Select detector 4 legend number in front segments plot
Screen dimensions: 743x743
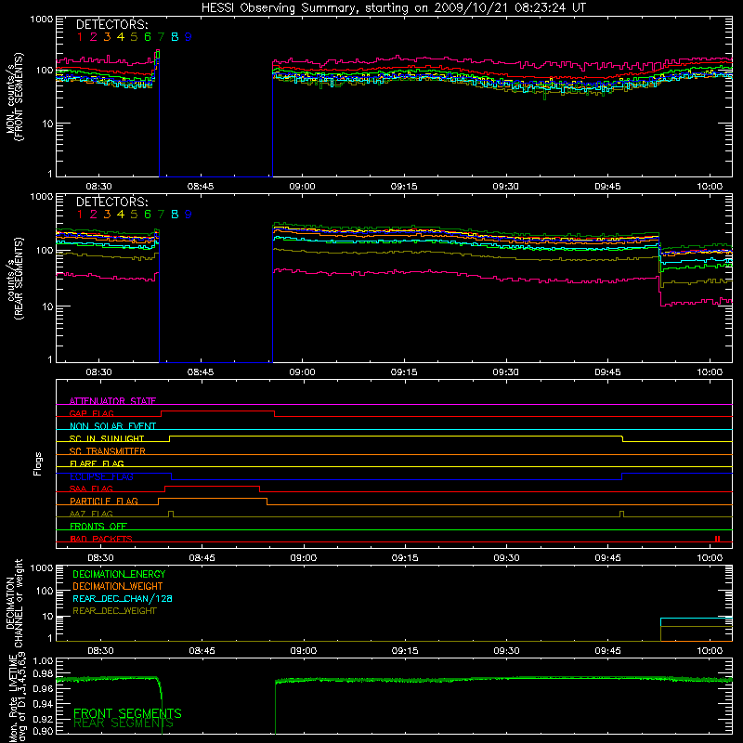point(121,37)
